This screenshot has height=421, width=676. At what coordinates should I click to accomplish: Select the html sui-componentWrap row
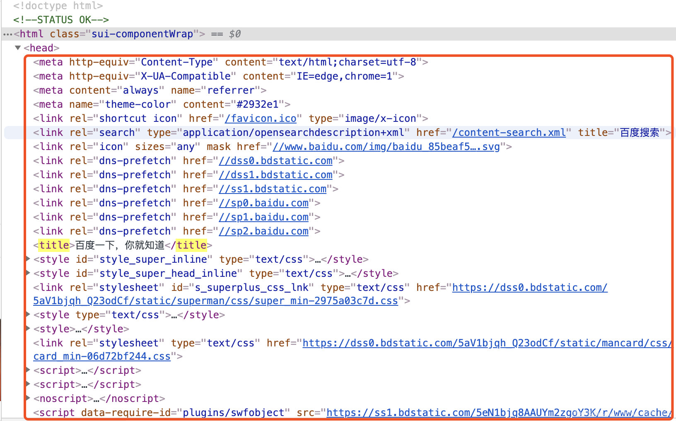(x=338, y=34)
